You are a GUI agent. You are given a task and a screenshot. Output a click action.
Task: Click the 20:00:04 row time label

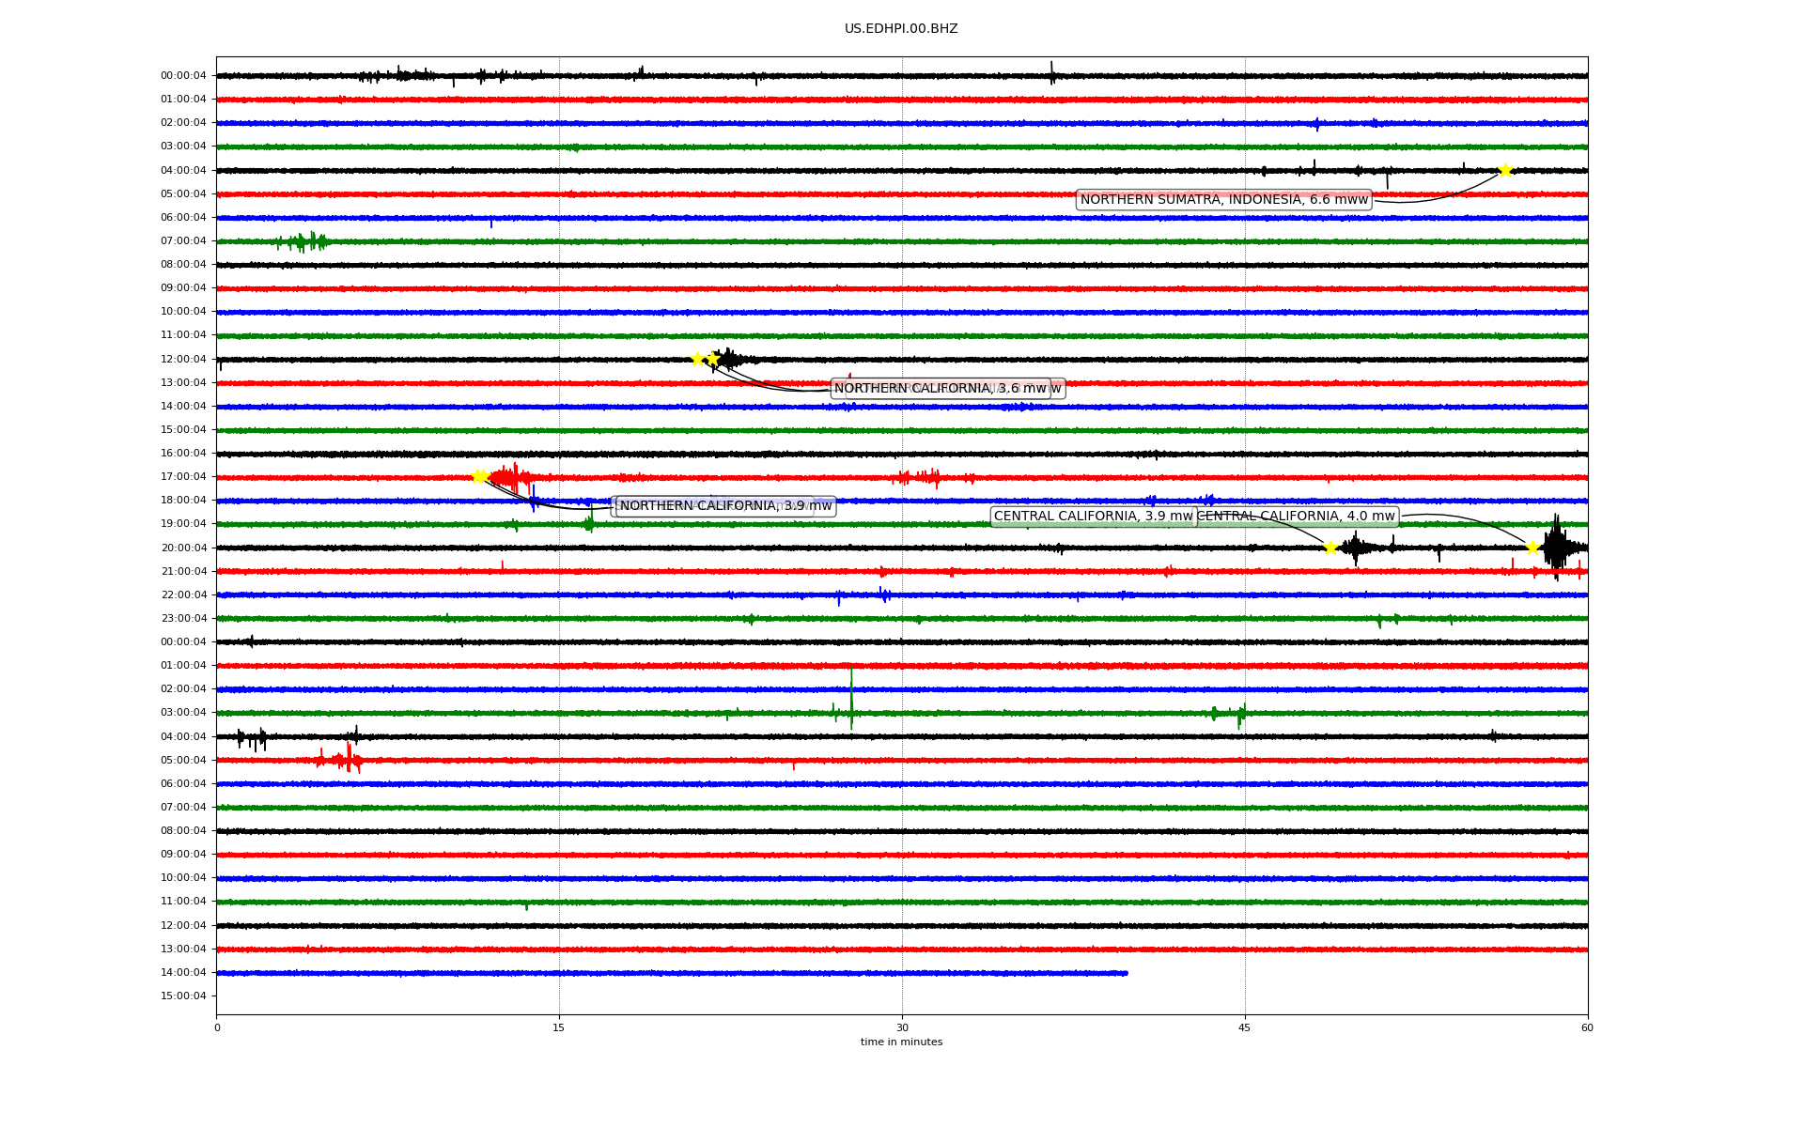(183, 548)
